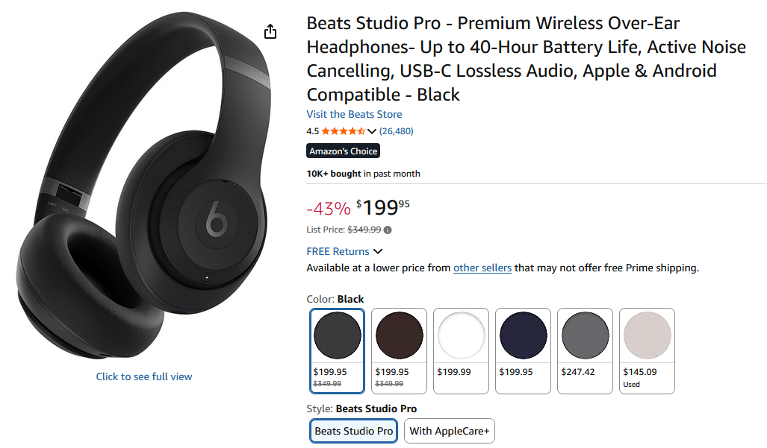Open the 26,480 reviews link
The width and height of the screenshot is (767, 448).
(x=397, y=131)
